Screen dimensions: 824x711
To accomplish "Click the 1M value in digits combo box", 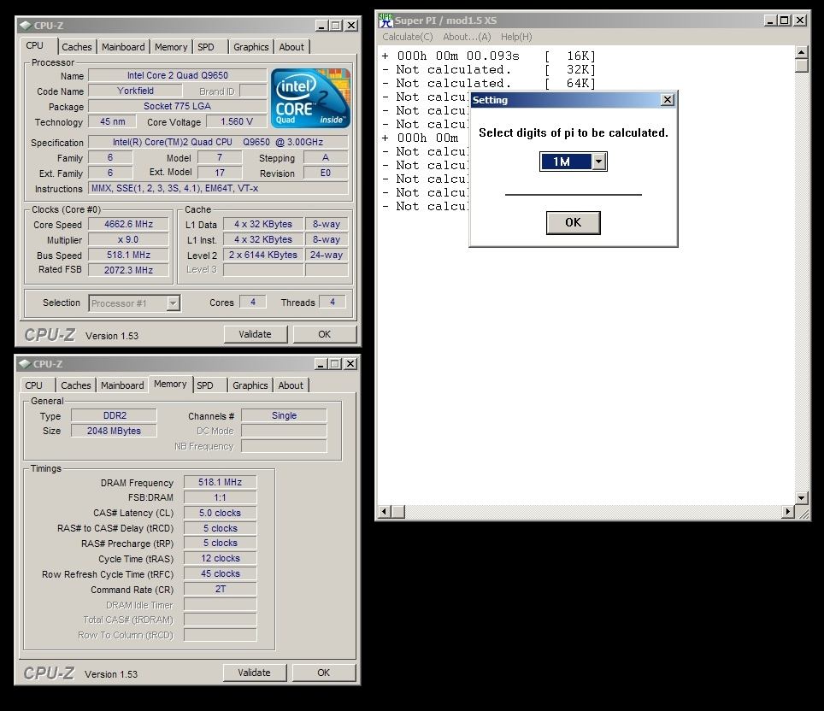I will 566,162.
